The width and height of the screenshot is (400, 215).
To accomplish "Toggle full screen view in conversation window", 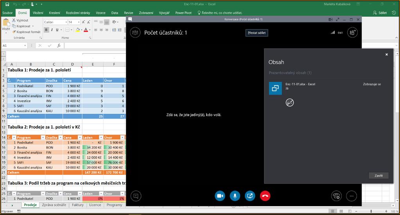I will pos(337,20).
